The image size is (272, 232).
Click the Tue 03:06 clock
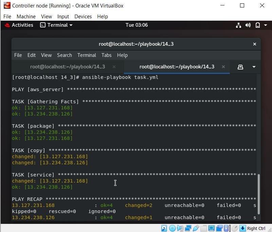tap(137, 25)
